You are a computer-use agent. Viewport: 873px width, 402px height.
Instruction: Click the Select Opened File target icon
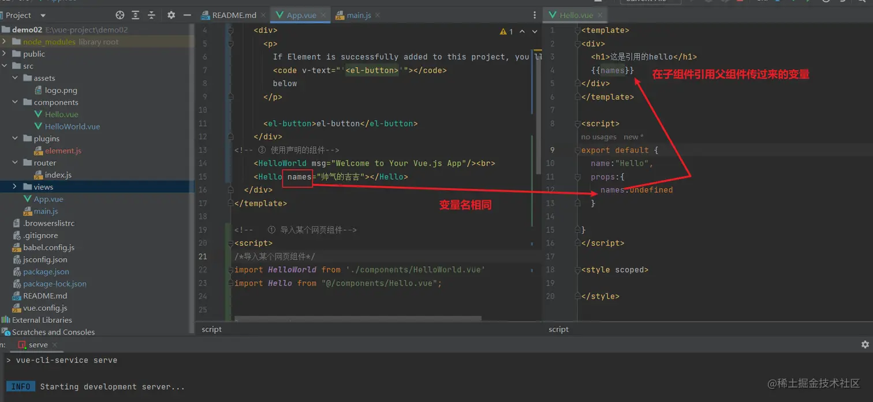[120, 15]
